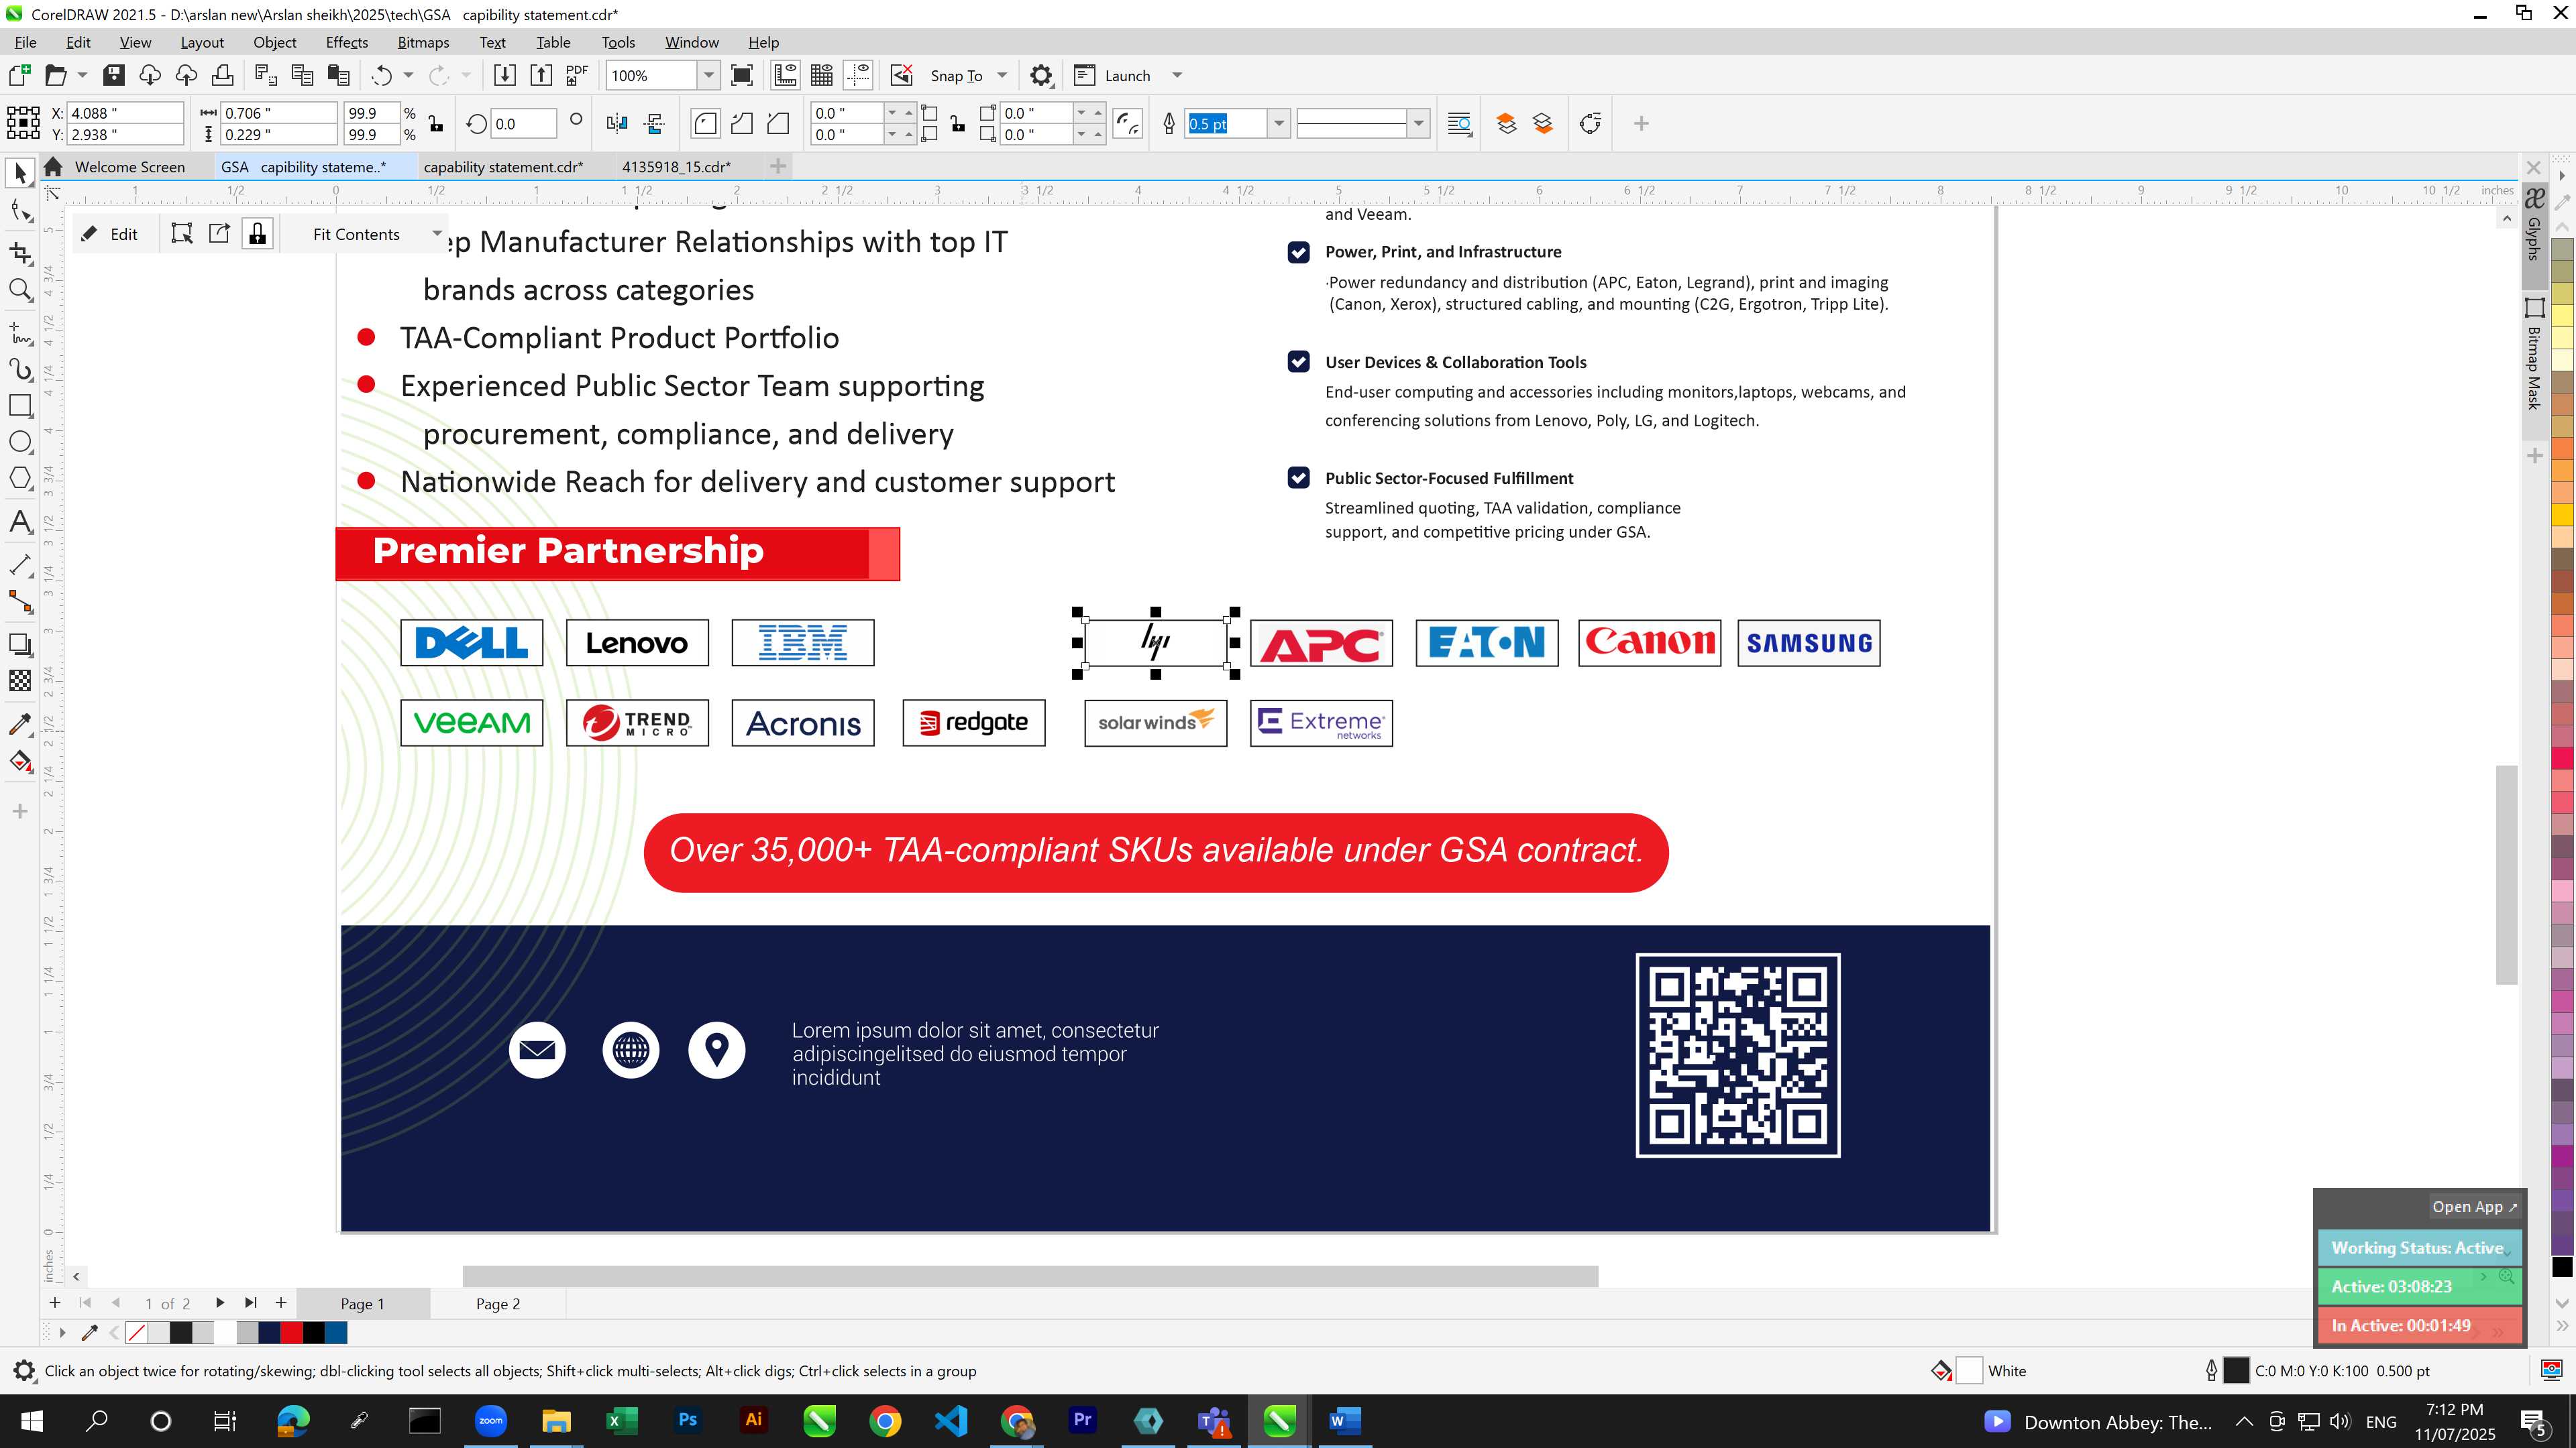Image resolution: width=2576 pixels, height=1448 pixels.
Task: Select the Polygon tool
Action: coord(20,479)
